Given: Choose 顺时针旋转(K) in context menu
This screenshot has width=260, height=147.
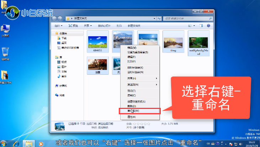Looking at the screenshot, I should tap(140, 68).
